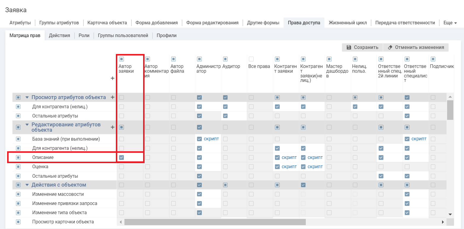This screenshot has width=464, height=229.
Task: Select the row checkbox left of Изменение массовости
Action: (18, 194)
